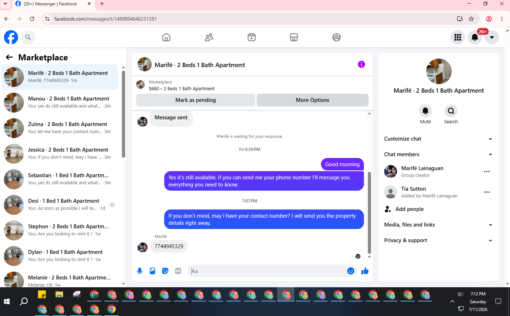This screenshot has width=510, height=316.
Task: Open the Facebook menu grid icon
Action: (x=458, y=37)
